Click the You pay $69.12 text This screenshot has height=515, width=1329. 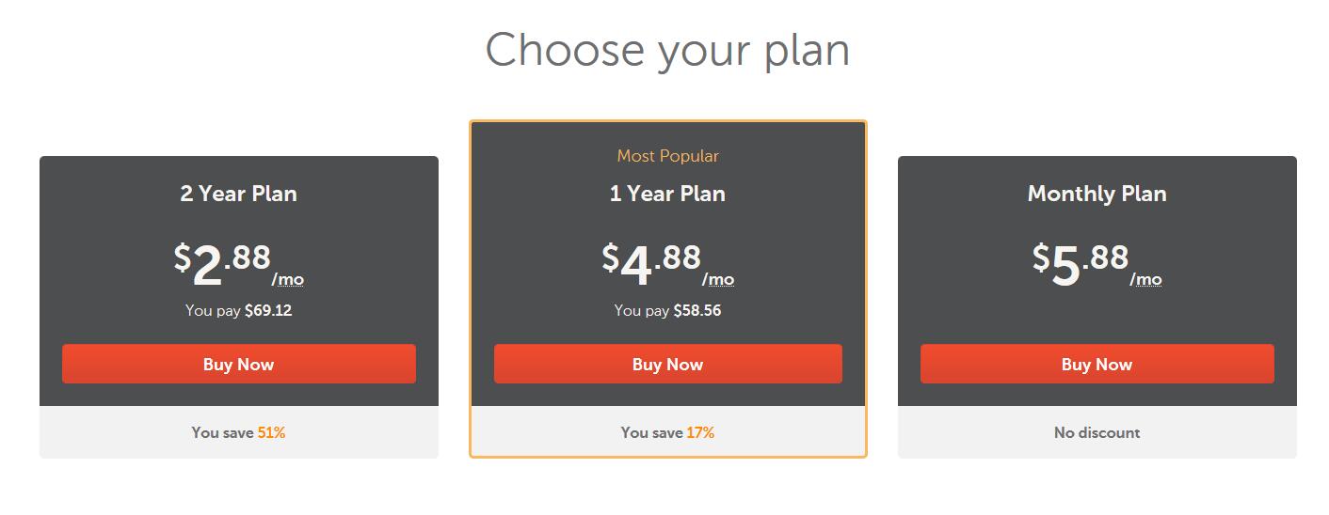click(239, 310)
